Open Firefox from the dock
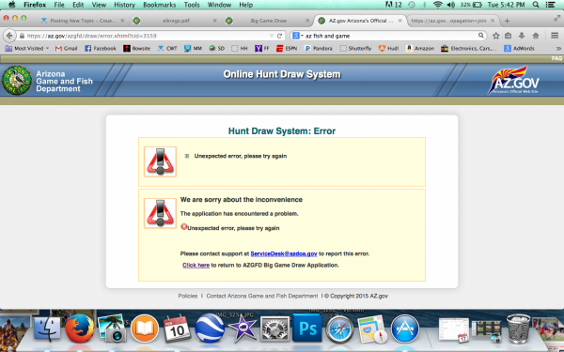 pos(80,329)
